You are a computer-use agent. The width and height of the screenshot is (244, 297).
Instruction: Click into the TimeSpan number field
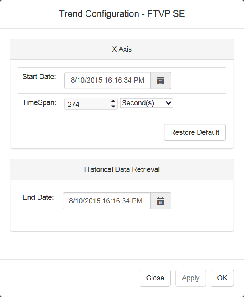(86, 104)
